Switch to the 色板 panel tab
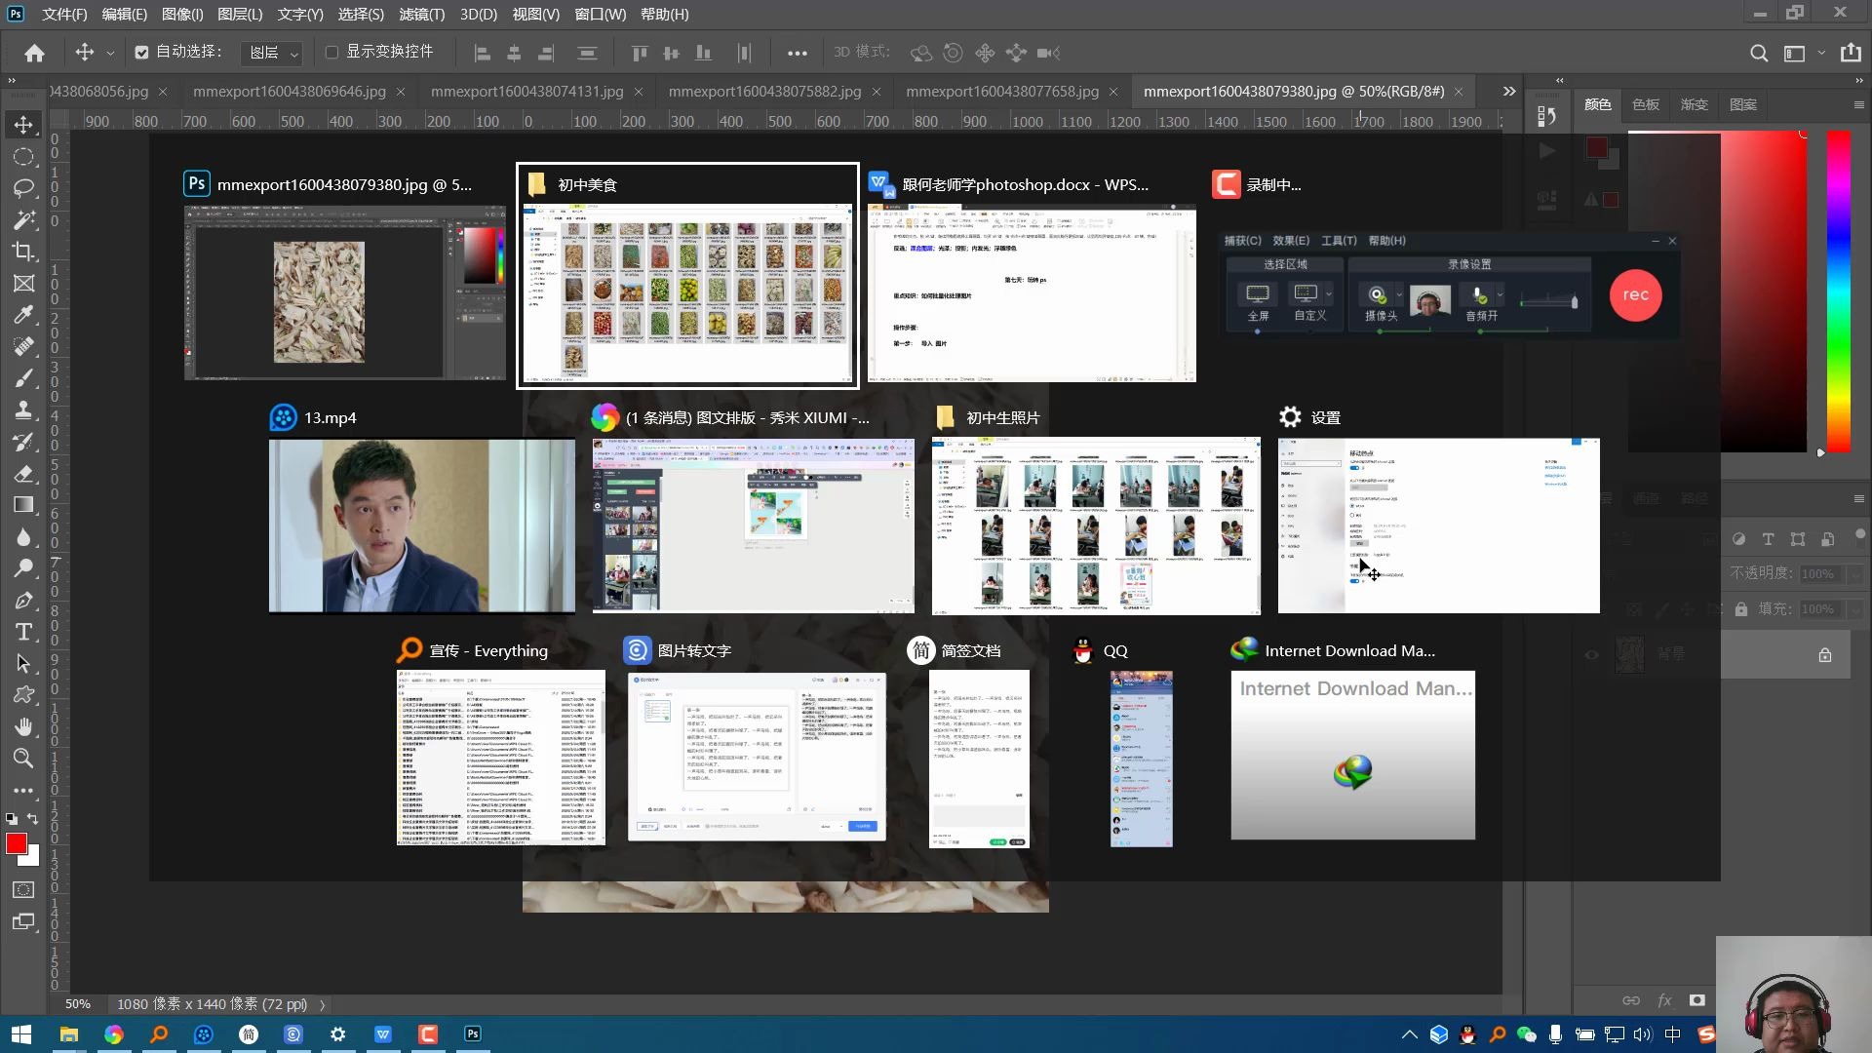 click(x=1646, y=104)
